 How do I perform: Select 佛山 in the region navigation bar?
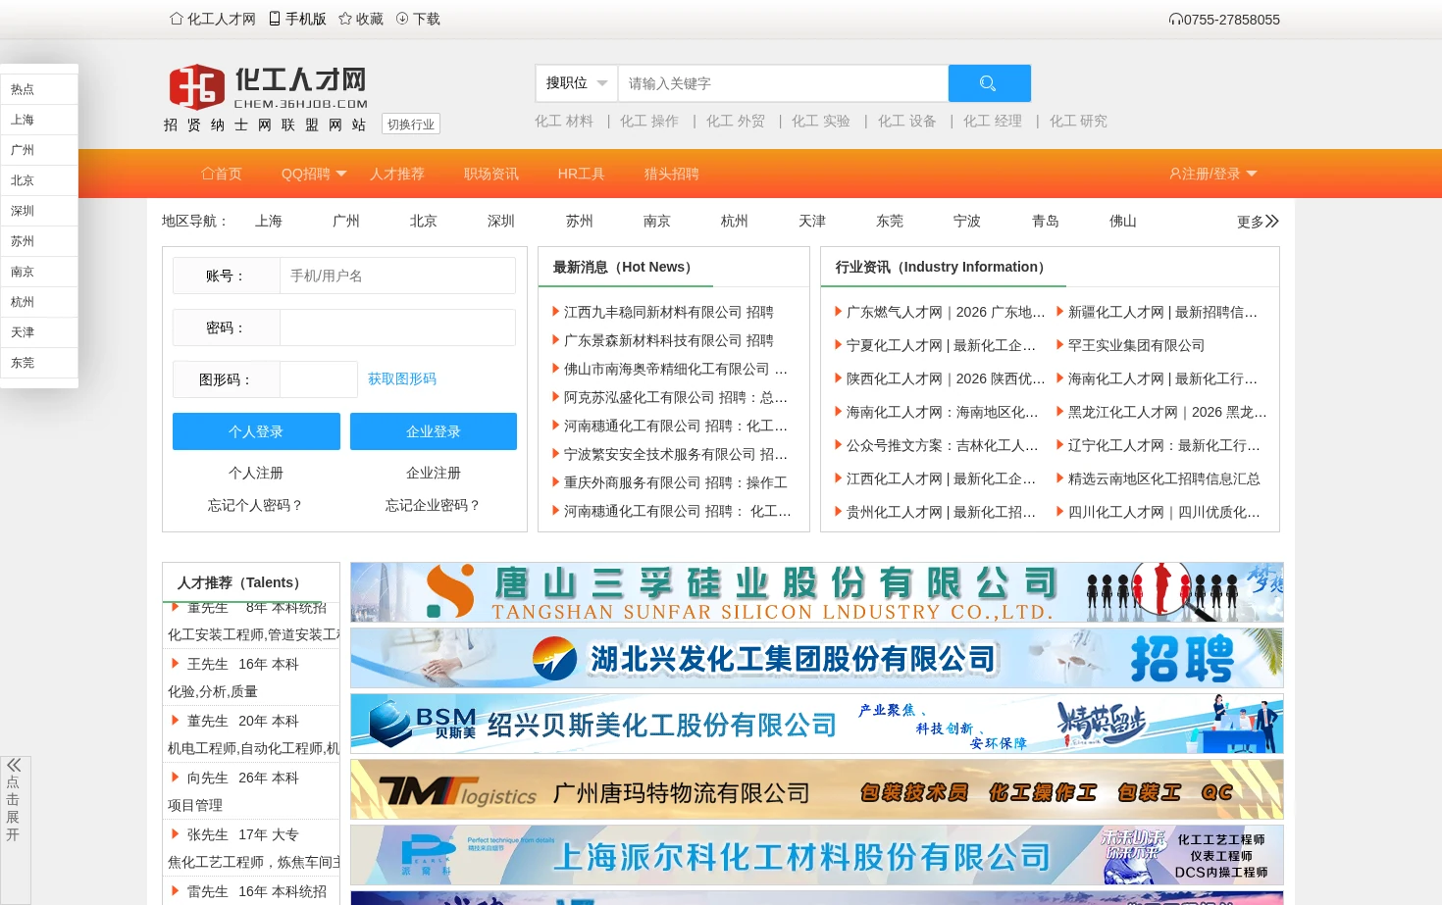coord(1123,221)
